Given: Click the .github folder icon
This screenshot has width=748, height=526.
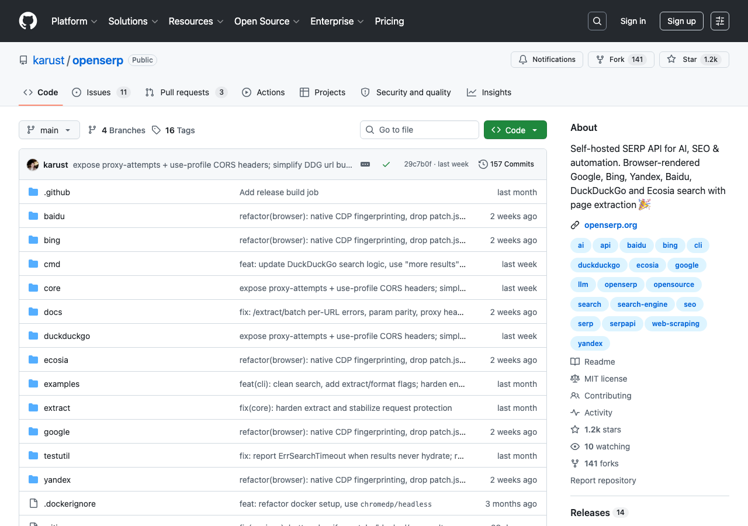Looking at the screenshot, I should [x=33, y=192].
